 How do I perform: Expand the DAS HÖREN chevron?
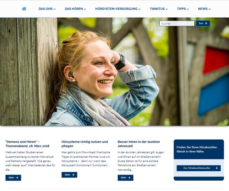85,9
